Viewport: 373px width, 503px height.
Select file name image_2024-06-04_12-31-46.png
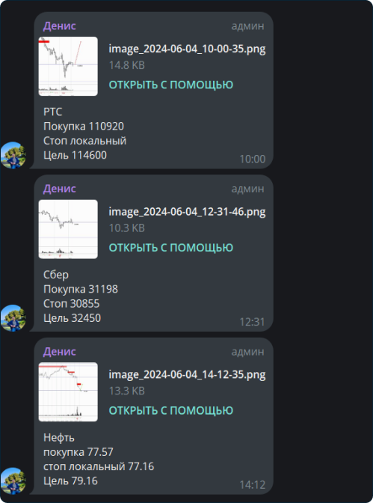(187, 212)
